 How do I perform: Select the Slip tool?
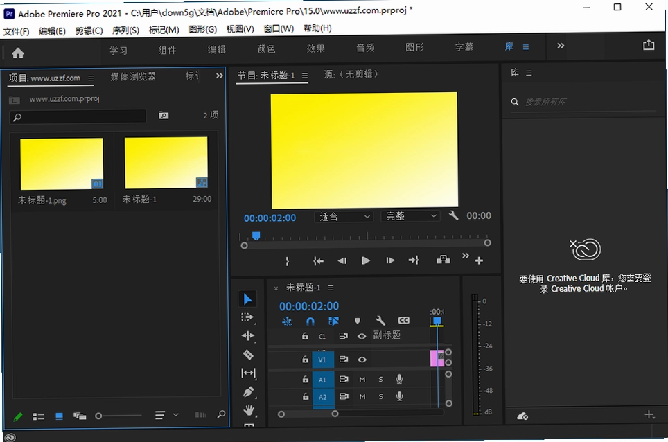(248, 373)
